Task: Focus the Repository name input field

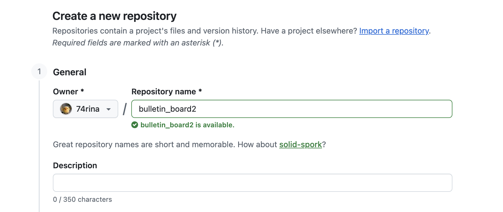Action: click(292, 109)
